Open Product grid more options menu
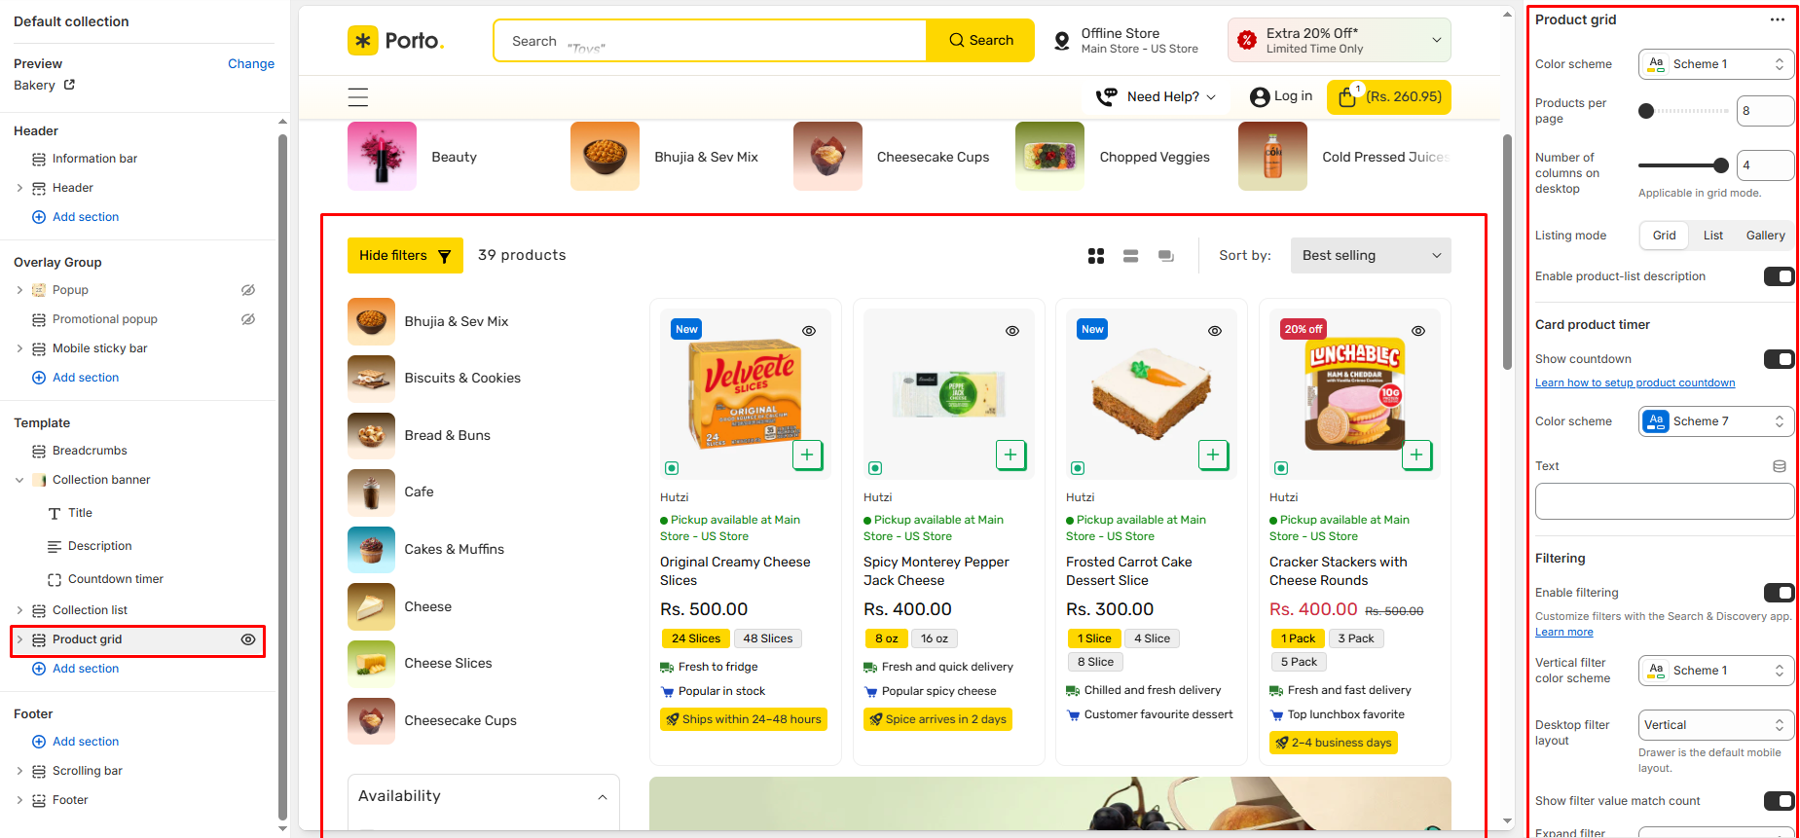Screen dimensions: 1800x838 point(1777,19)
